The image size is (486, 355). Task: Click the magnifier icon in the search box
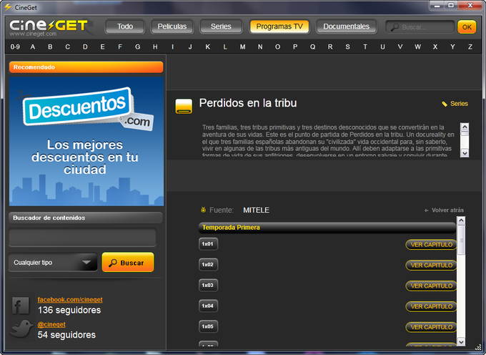(395, 27)
